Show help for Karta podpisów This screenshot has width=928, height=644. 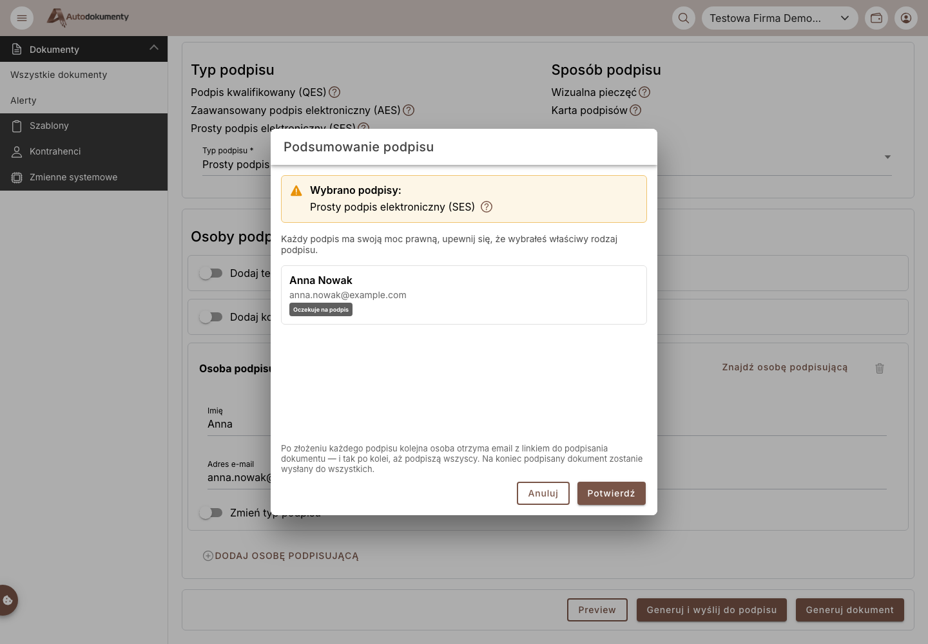click(x=635, y=110)
